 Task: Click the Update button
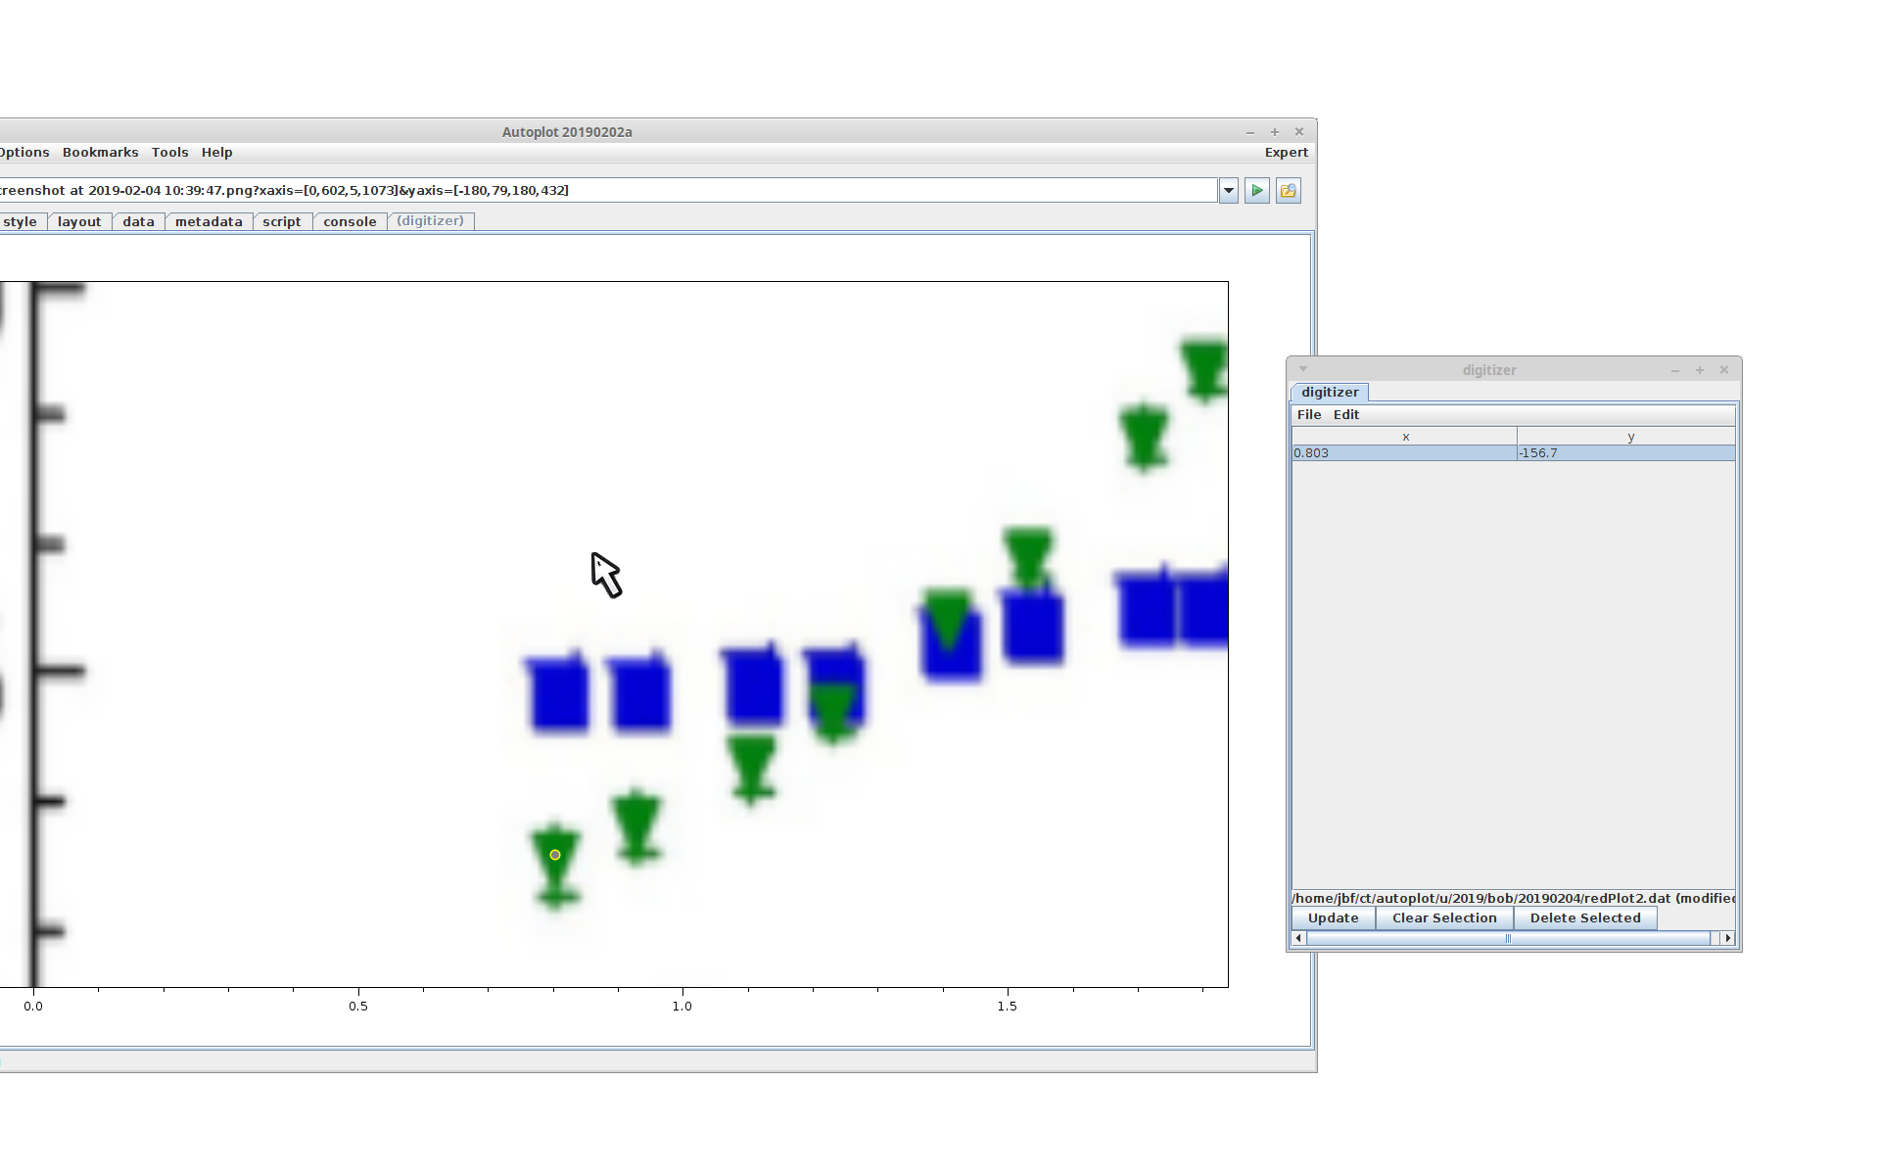pyautogui.click(x=1333, y=918)
